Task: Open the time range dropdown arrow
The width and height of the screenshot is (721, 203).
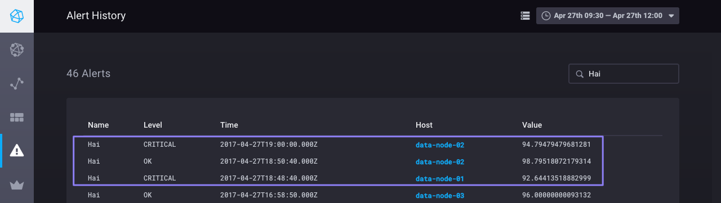Action: point(671,16)
